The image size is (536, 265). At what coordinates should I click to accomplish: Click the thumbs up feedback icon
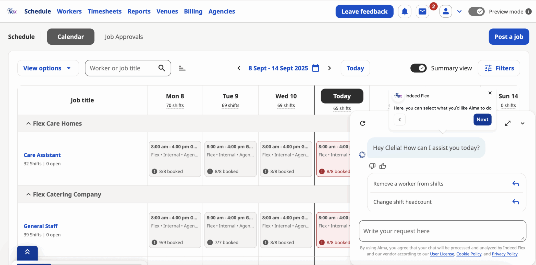[383, 166]
